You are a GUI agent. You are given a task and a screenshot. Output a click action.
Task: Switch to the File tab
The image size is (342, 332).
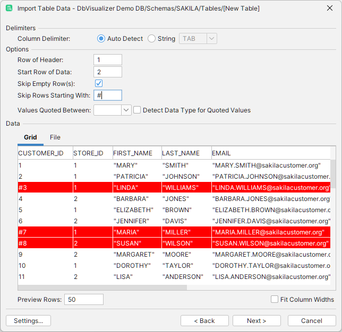55,137
